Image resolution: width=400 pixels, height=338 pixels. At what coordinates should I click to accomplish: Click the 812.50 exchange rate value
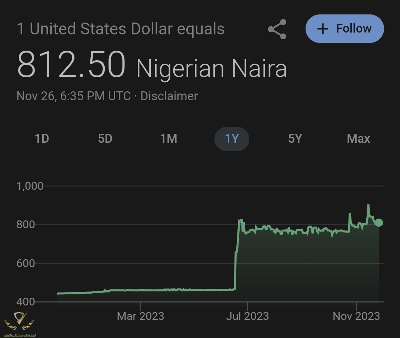[71, 64]
